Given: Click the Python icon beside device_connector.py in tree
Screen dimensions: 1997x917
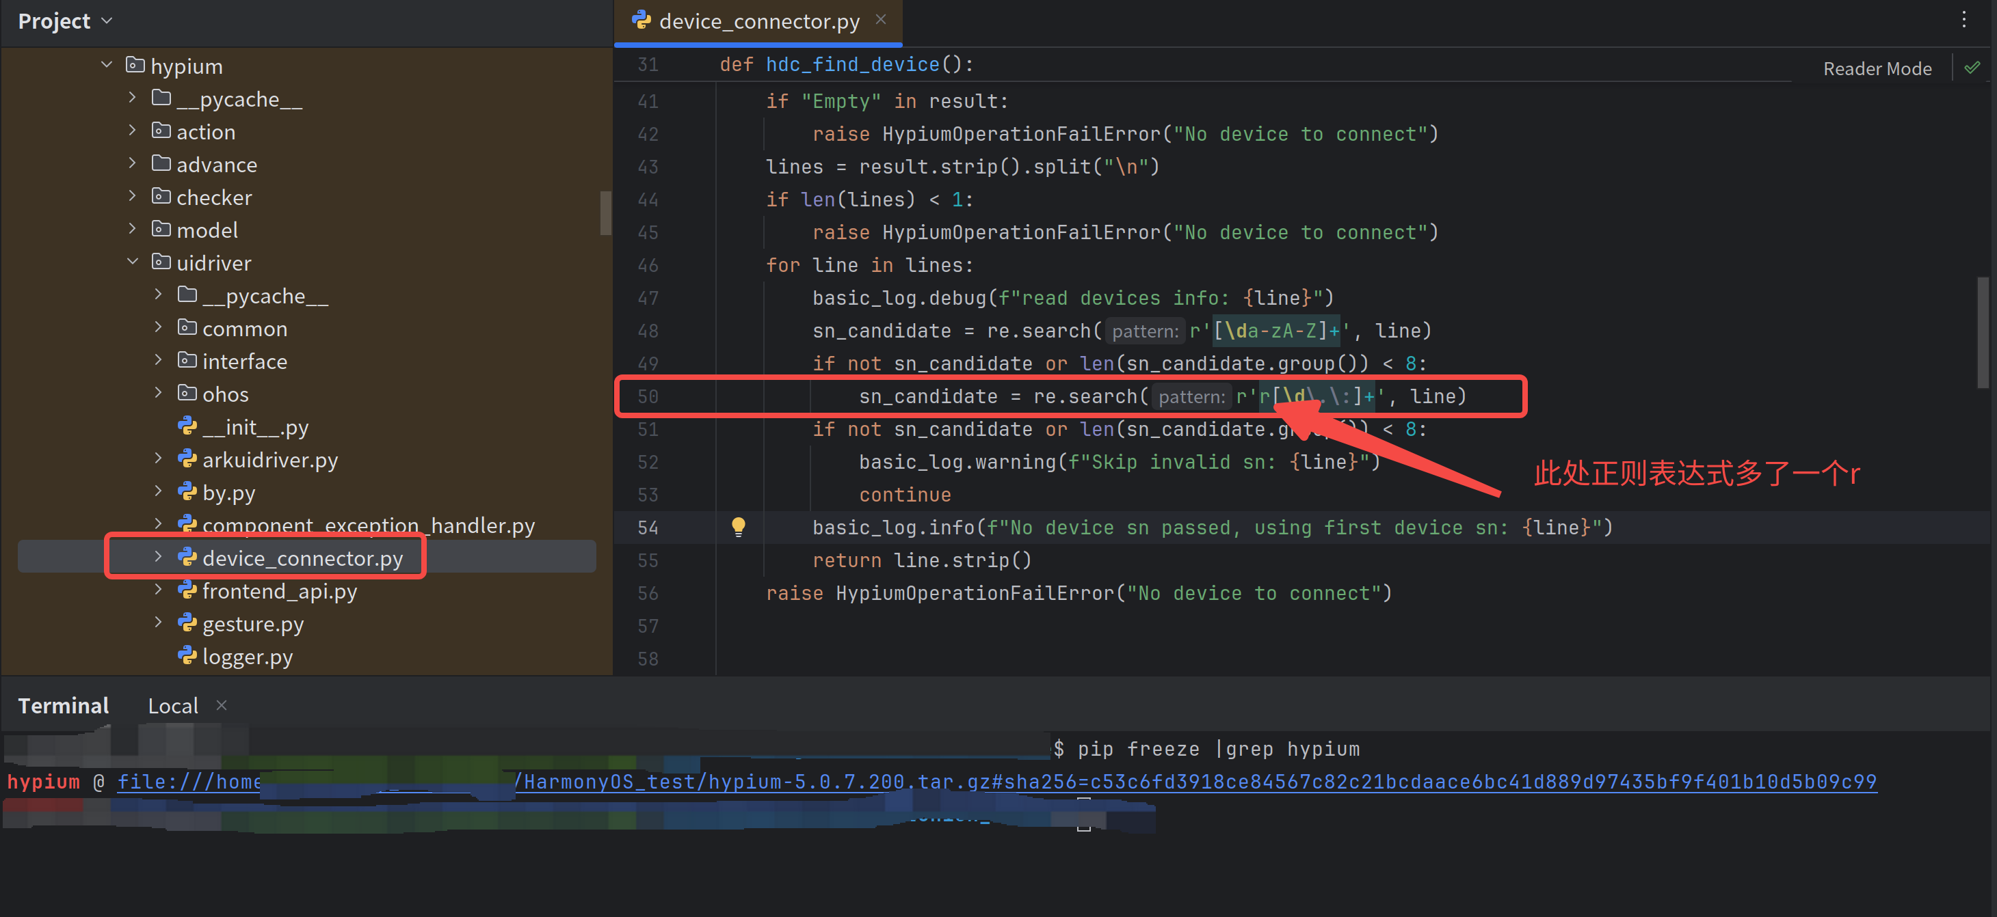Looking at the screenshot, I should click(188, 557).
